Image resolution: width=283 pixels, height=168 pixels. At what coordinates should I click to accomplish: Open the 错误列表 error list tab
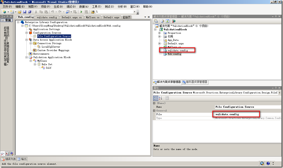[9, 159]
